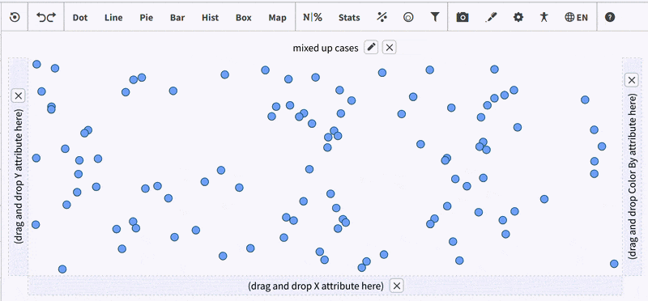The width and height of the screenshot is (648, 301).
Task: Switch to Dot plot type
Action: [x=80, y=18]
